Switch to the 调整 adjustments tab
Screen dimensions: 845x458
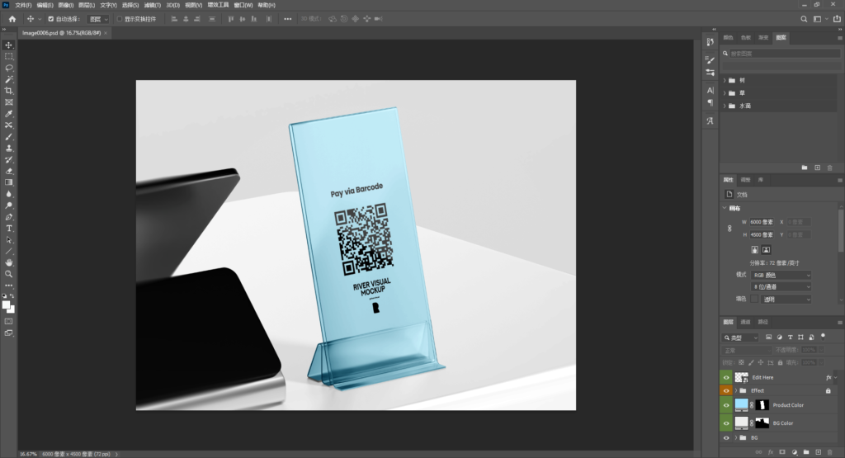(x=745, y=179)
